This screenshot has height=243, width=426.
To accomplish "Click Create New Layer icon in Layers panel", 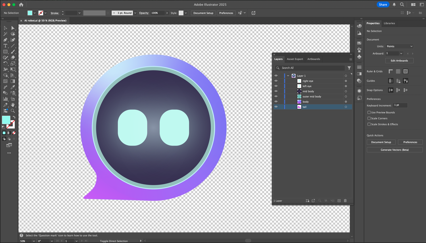I will (x=339, y=201).
